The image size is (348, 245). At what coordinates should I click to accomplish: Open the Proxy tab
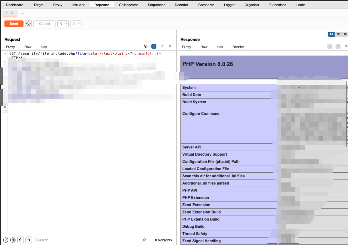pyautogui.click(x=58, y=5)
